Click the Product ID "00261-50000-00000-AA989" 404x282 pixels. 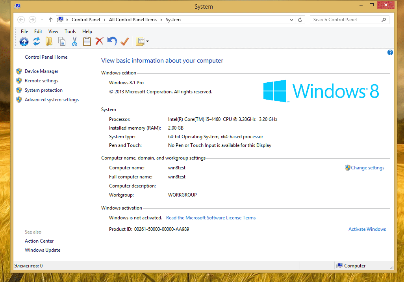pyautogui.click(x=161, y=229)
